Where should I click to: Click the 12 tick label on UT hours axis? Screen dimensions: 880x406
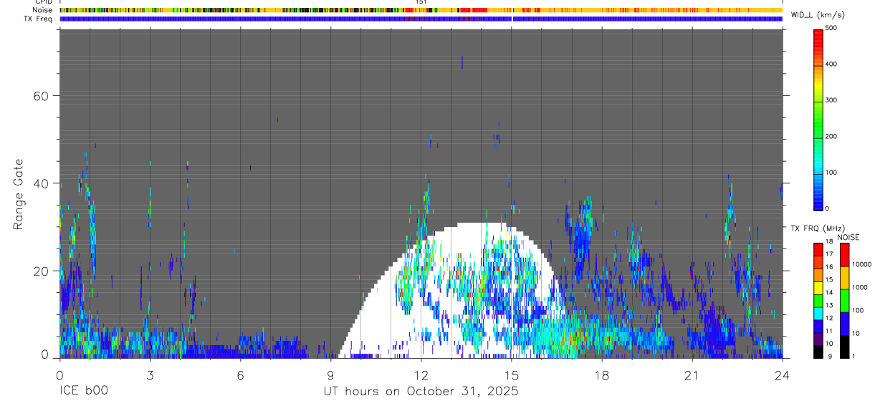click(x=421, y=375)
